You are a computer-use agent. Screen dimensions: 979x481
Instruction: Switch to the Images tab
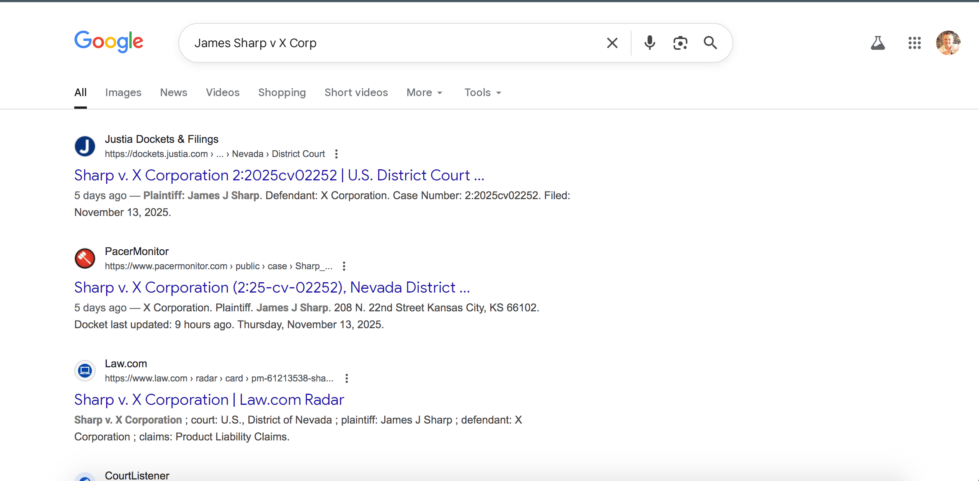click(x=123, y=93)
